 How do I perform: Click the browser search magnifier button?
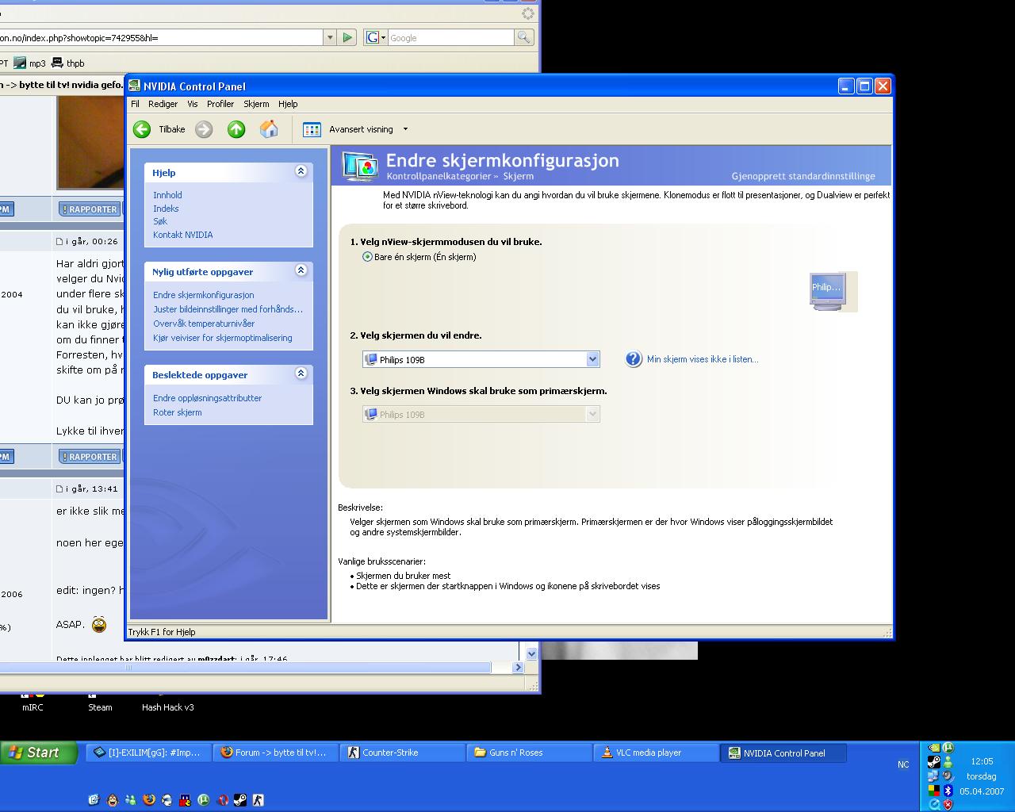point(523,37)
